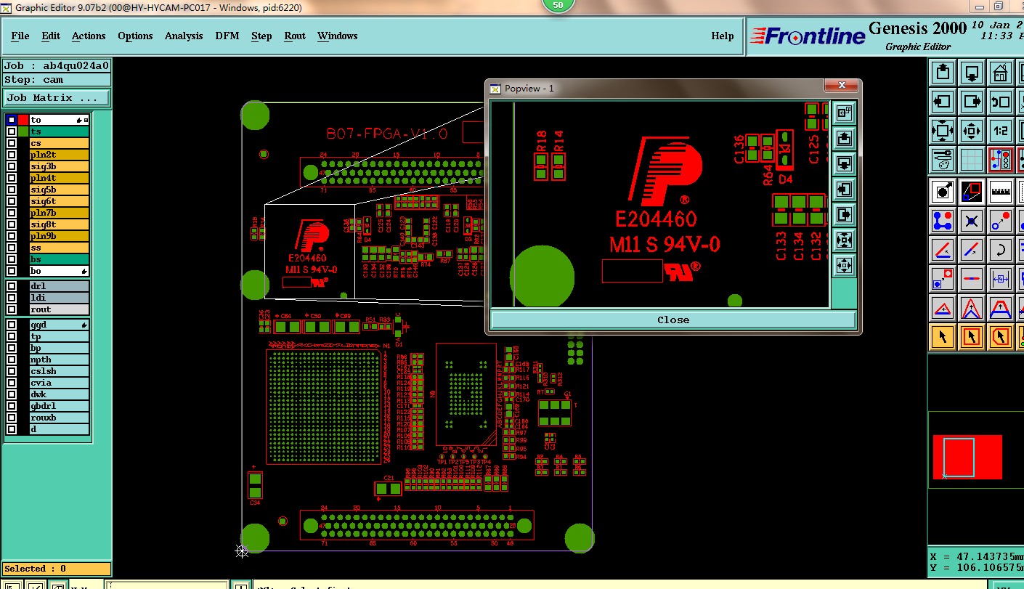Screen dimensions: 1024x589
Task: Select the rectangle-area selection arrow tool
Action: pyautogui.click(x=971, y=337)
